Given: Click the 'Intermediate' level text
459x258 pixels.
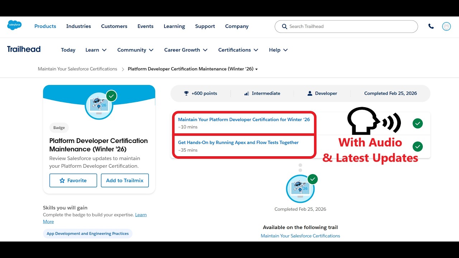Looking at the screenshot, I should (x=266, y=93).
